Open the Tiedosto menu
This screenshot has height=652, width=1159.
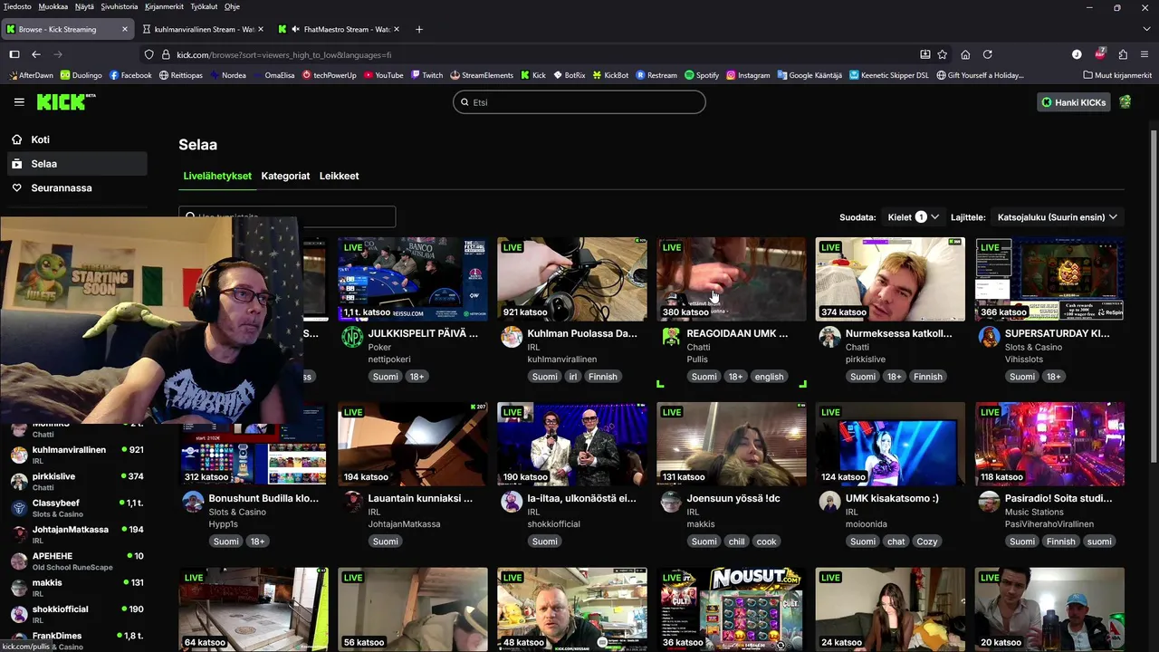click(x=17, y=6)
